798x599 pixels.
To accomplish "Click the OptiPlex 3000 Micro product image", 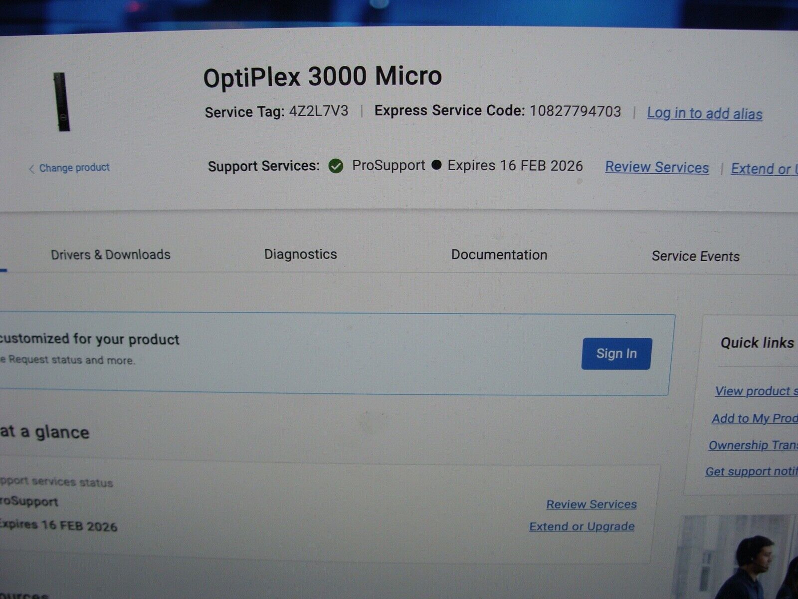I will coord(61,102).
